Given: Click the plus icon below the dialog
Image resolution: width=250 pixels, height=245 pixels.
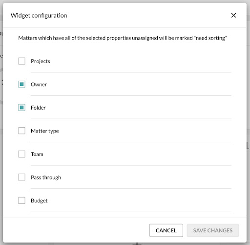Looking at the screenshot, I should click(x=137, y=244).
